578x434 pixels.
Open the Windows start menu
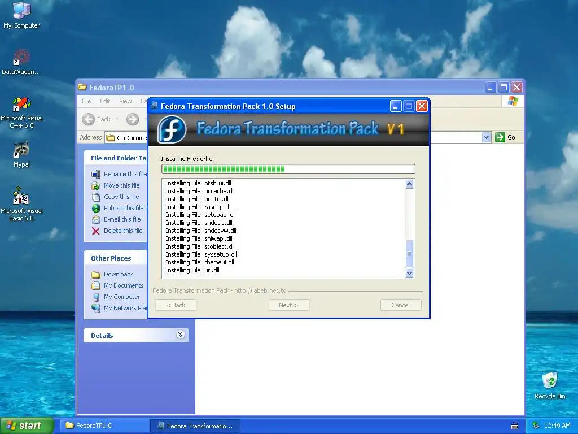coord(27,426)
